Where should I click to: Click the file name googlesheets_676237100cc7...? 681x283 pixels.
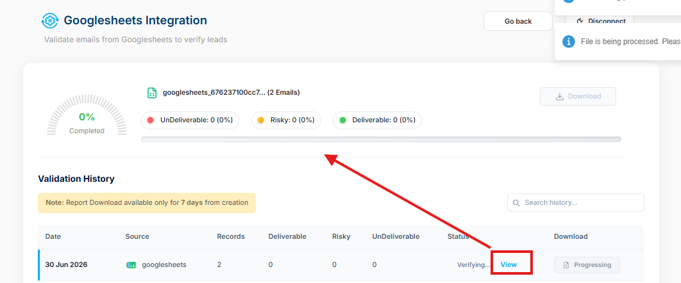pos(214,92)
